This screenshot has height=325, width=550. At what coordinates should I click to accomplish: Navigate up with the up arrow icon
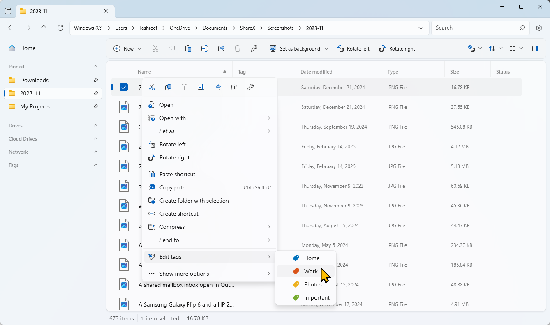coord(44,28)
